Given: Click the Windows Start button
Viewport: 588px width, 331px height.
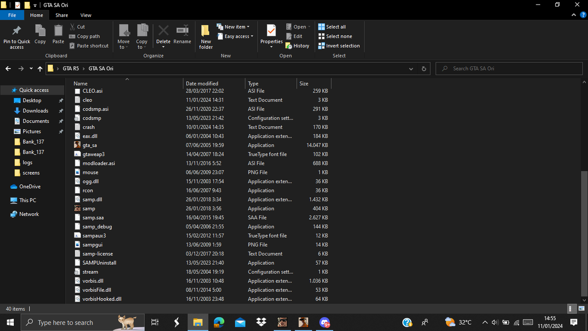Looking at the screenshot, I should pos(10,322).
